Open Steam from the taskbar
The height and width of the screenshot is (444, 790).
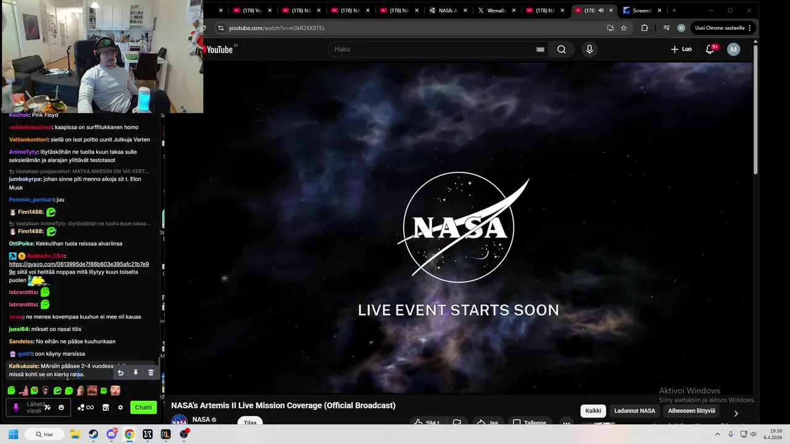point(93,434)
